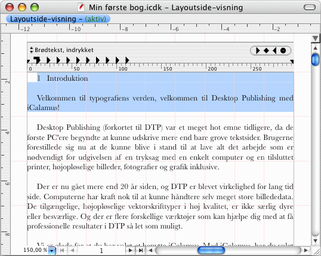Click the toolbar toggle pill in title bar
Screen dimensions: 321x256
[x=310, y=7]
